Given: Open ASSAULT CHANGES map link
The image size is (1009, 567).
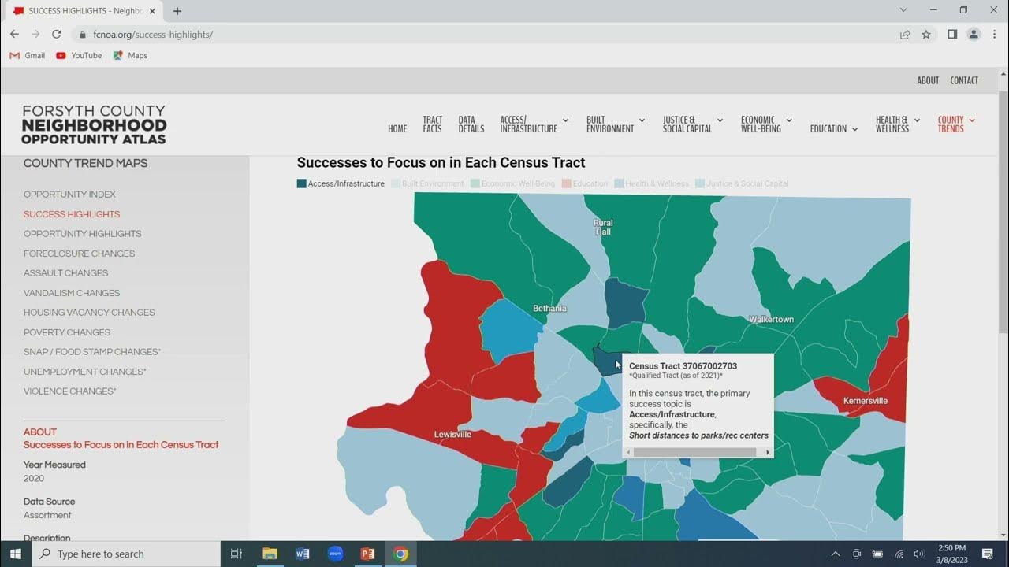Looking at the screenshot, I should point(65,273).
